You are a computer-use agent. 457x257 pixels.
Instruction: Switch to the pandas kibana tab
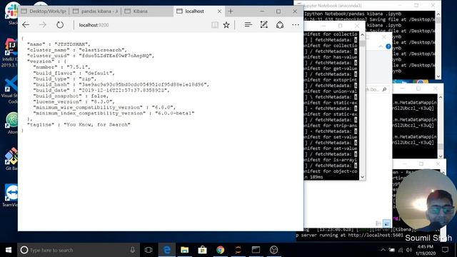[x=95, y=11]
